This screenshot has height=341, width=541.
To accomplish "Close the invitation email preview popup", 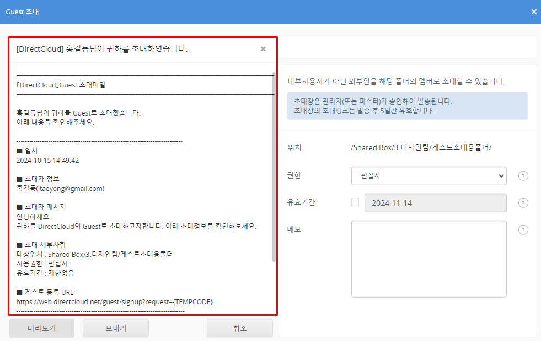I will tap(263, 49).
